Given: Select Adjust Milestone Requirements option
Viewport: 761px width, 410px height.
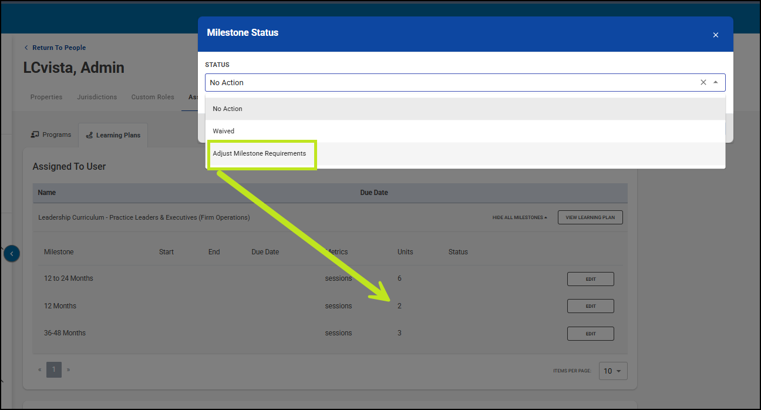Looking at the screenshot, I should point(260,154).
